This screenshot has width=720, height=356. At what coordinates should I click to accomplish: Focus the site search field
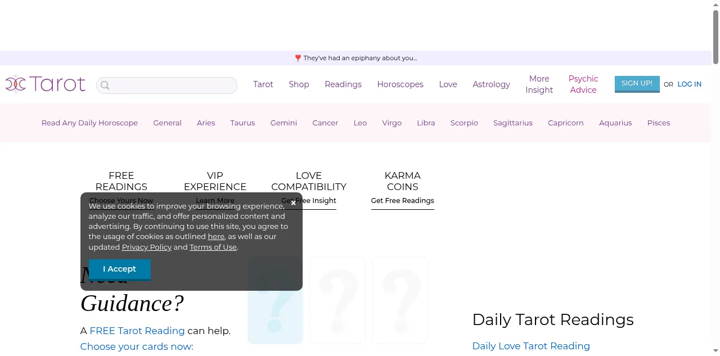click(166, 85)
